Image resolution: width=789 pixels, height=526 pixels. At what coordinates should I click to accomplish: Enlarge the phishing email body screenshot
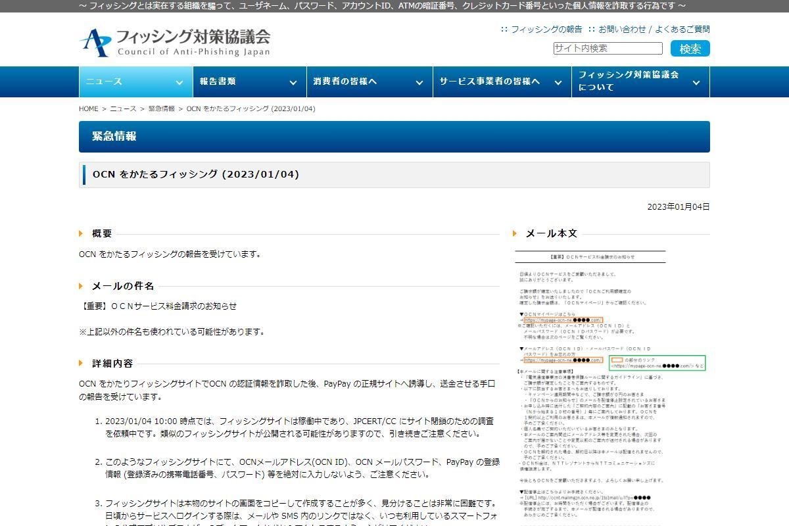610,388
